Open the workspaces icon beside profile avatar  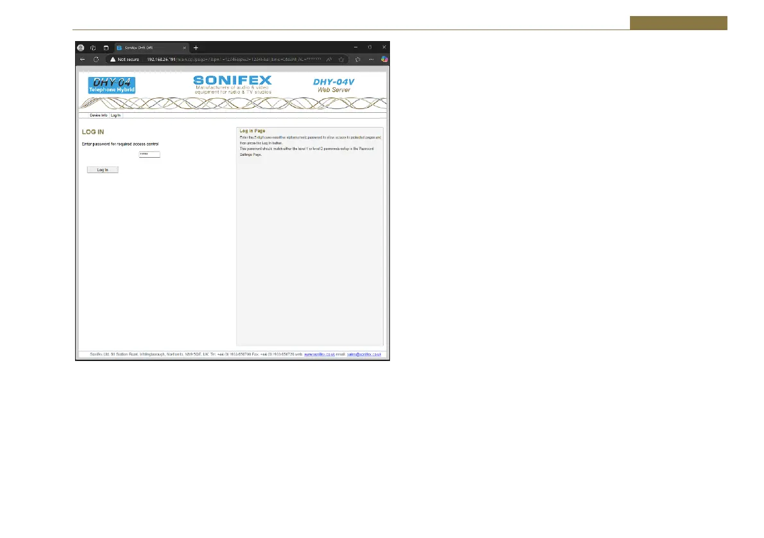click(93, 47)
